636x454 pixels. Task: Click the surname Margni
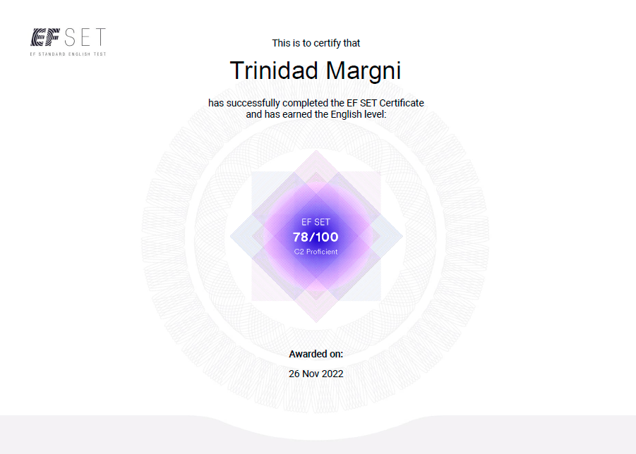[364, 71]
